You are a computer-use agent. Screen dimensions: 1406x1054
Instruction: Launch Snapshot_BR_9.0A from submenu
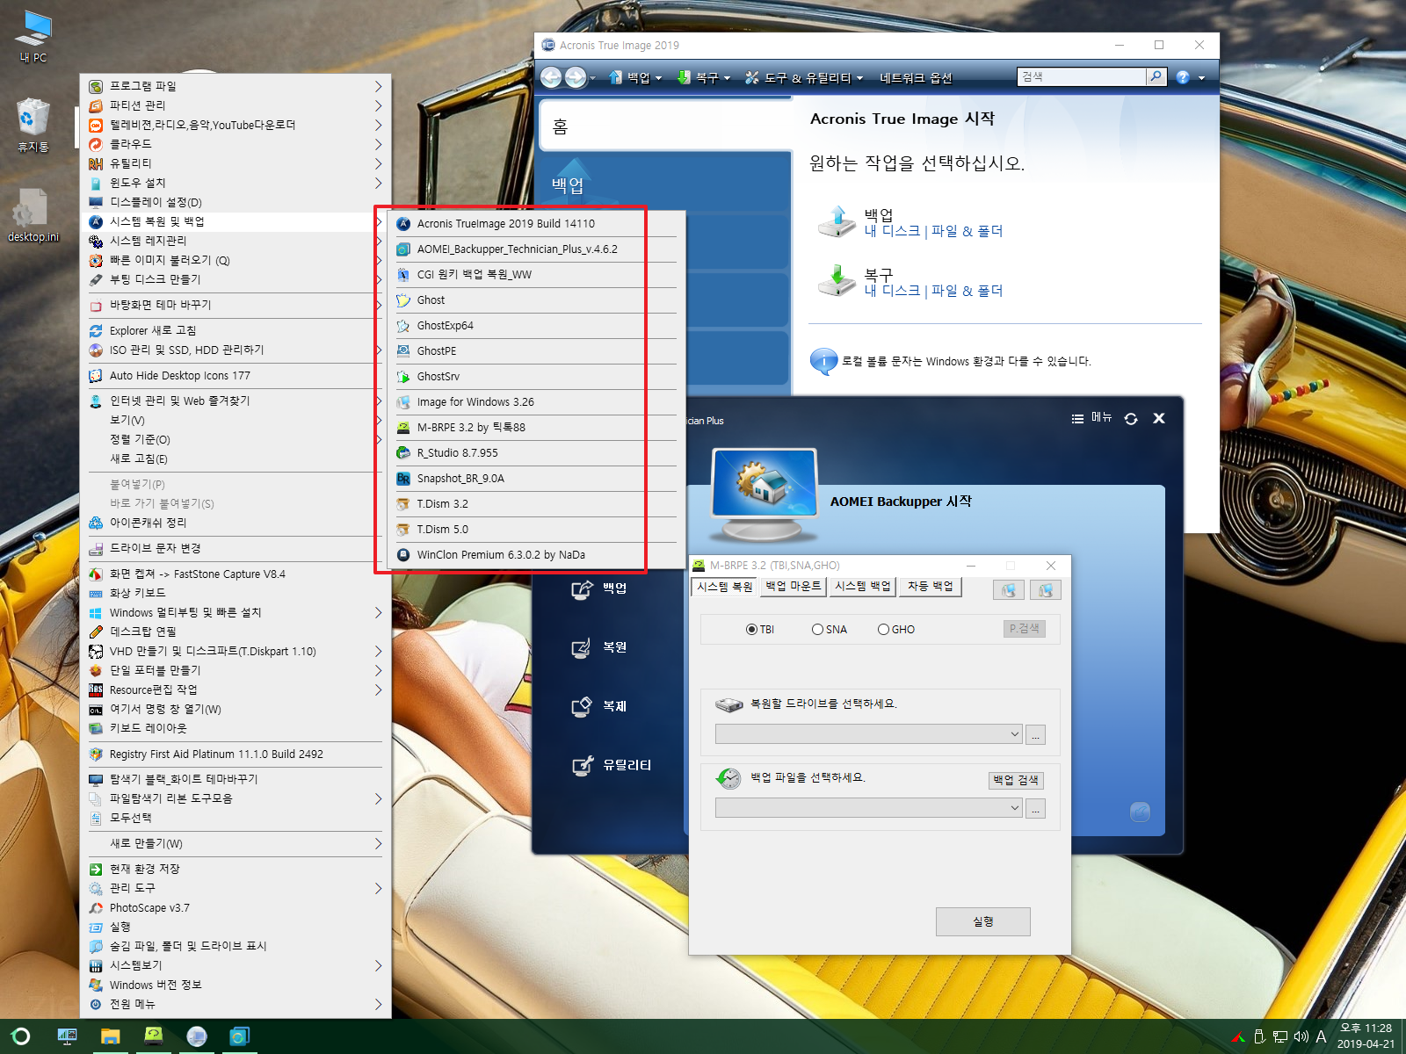(x=535, y=479)
